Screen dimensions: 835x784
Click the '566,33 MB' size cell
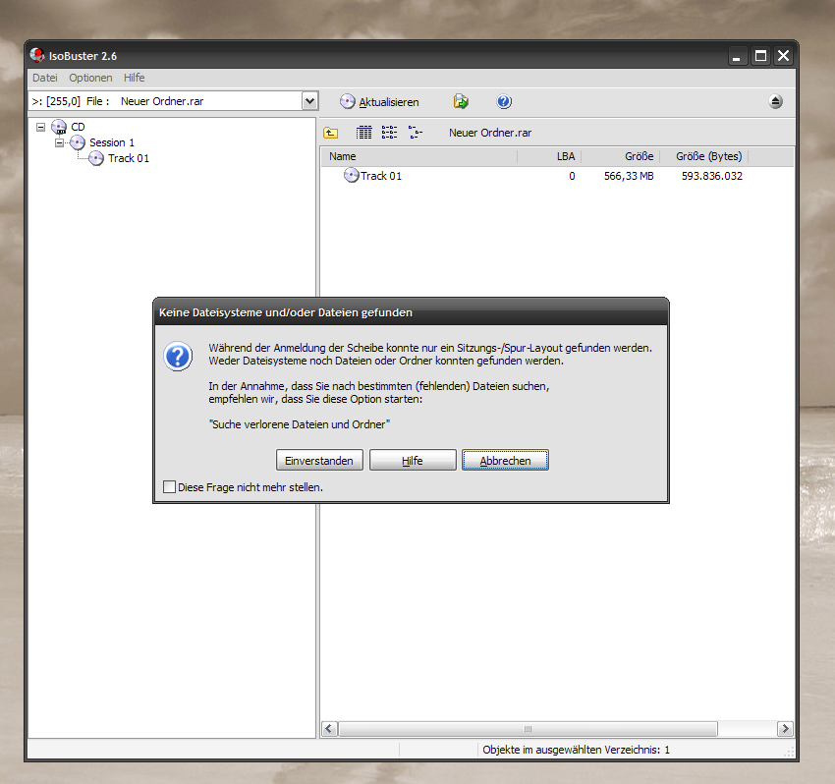[x=629, y=176]
